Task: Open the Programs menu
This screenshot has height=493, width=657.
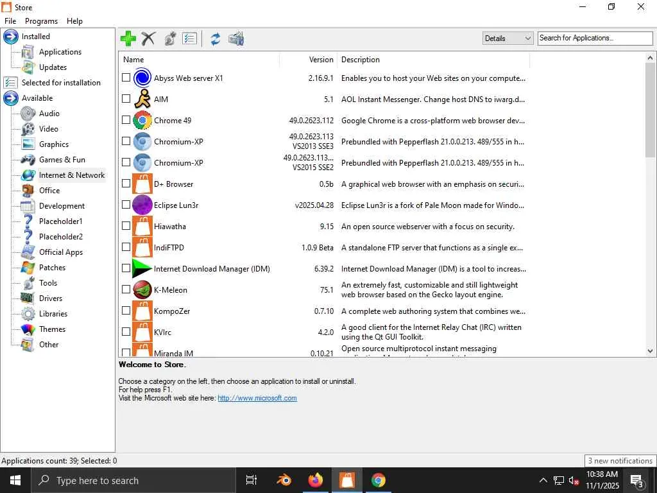Action: click(41, 21)
